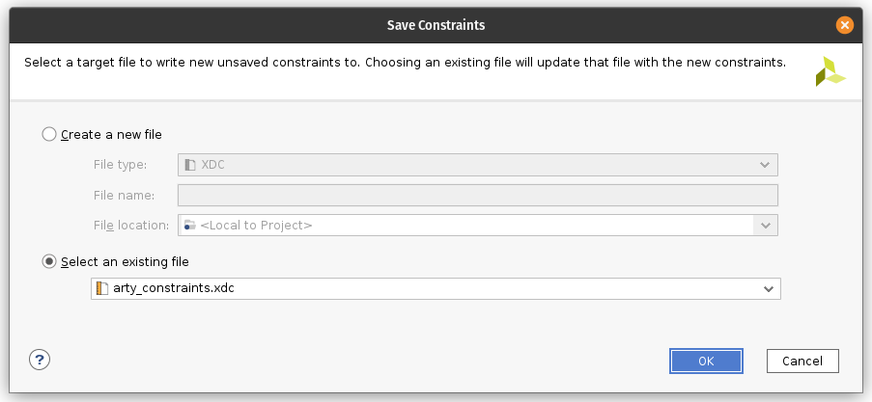Click the XDC file type icon

click(x=191, y=165)
